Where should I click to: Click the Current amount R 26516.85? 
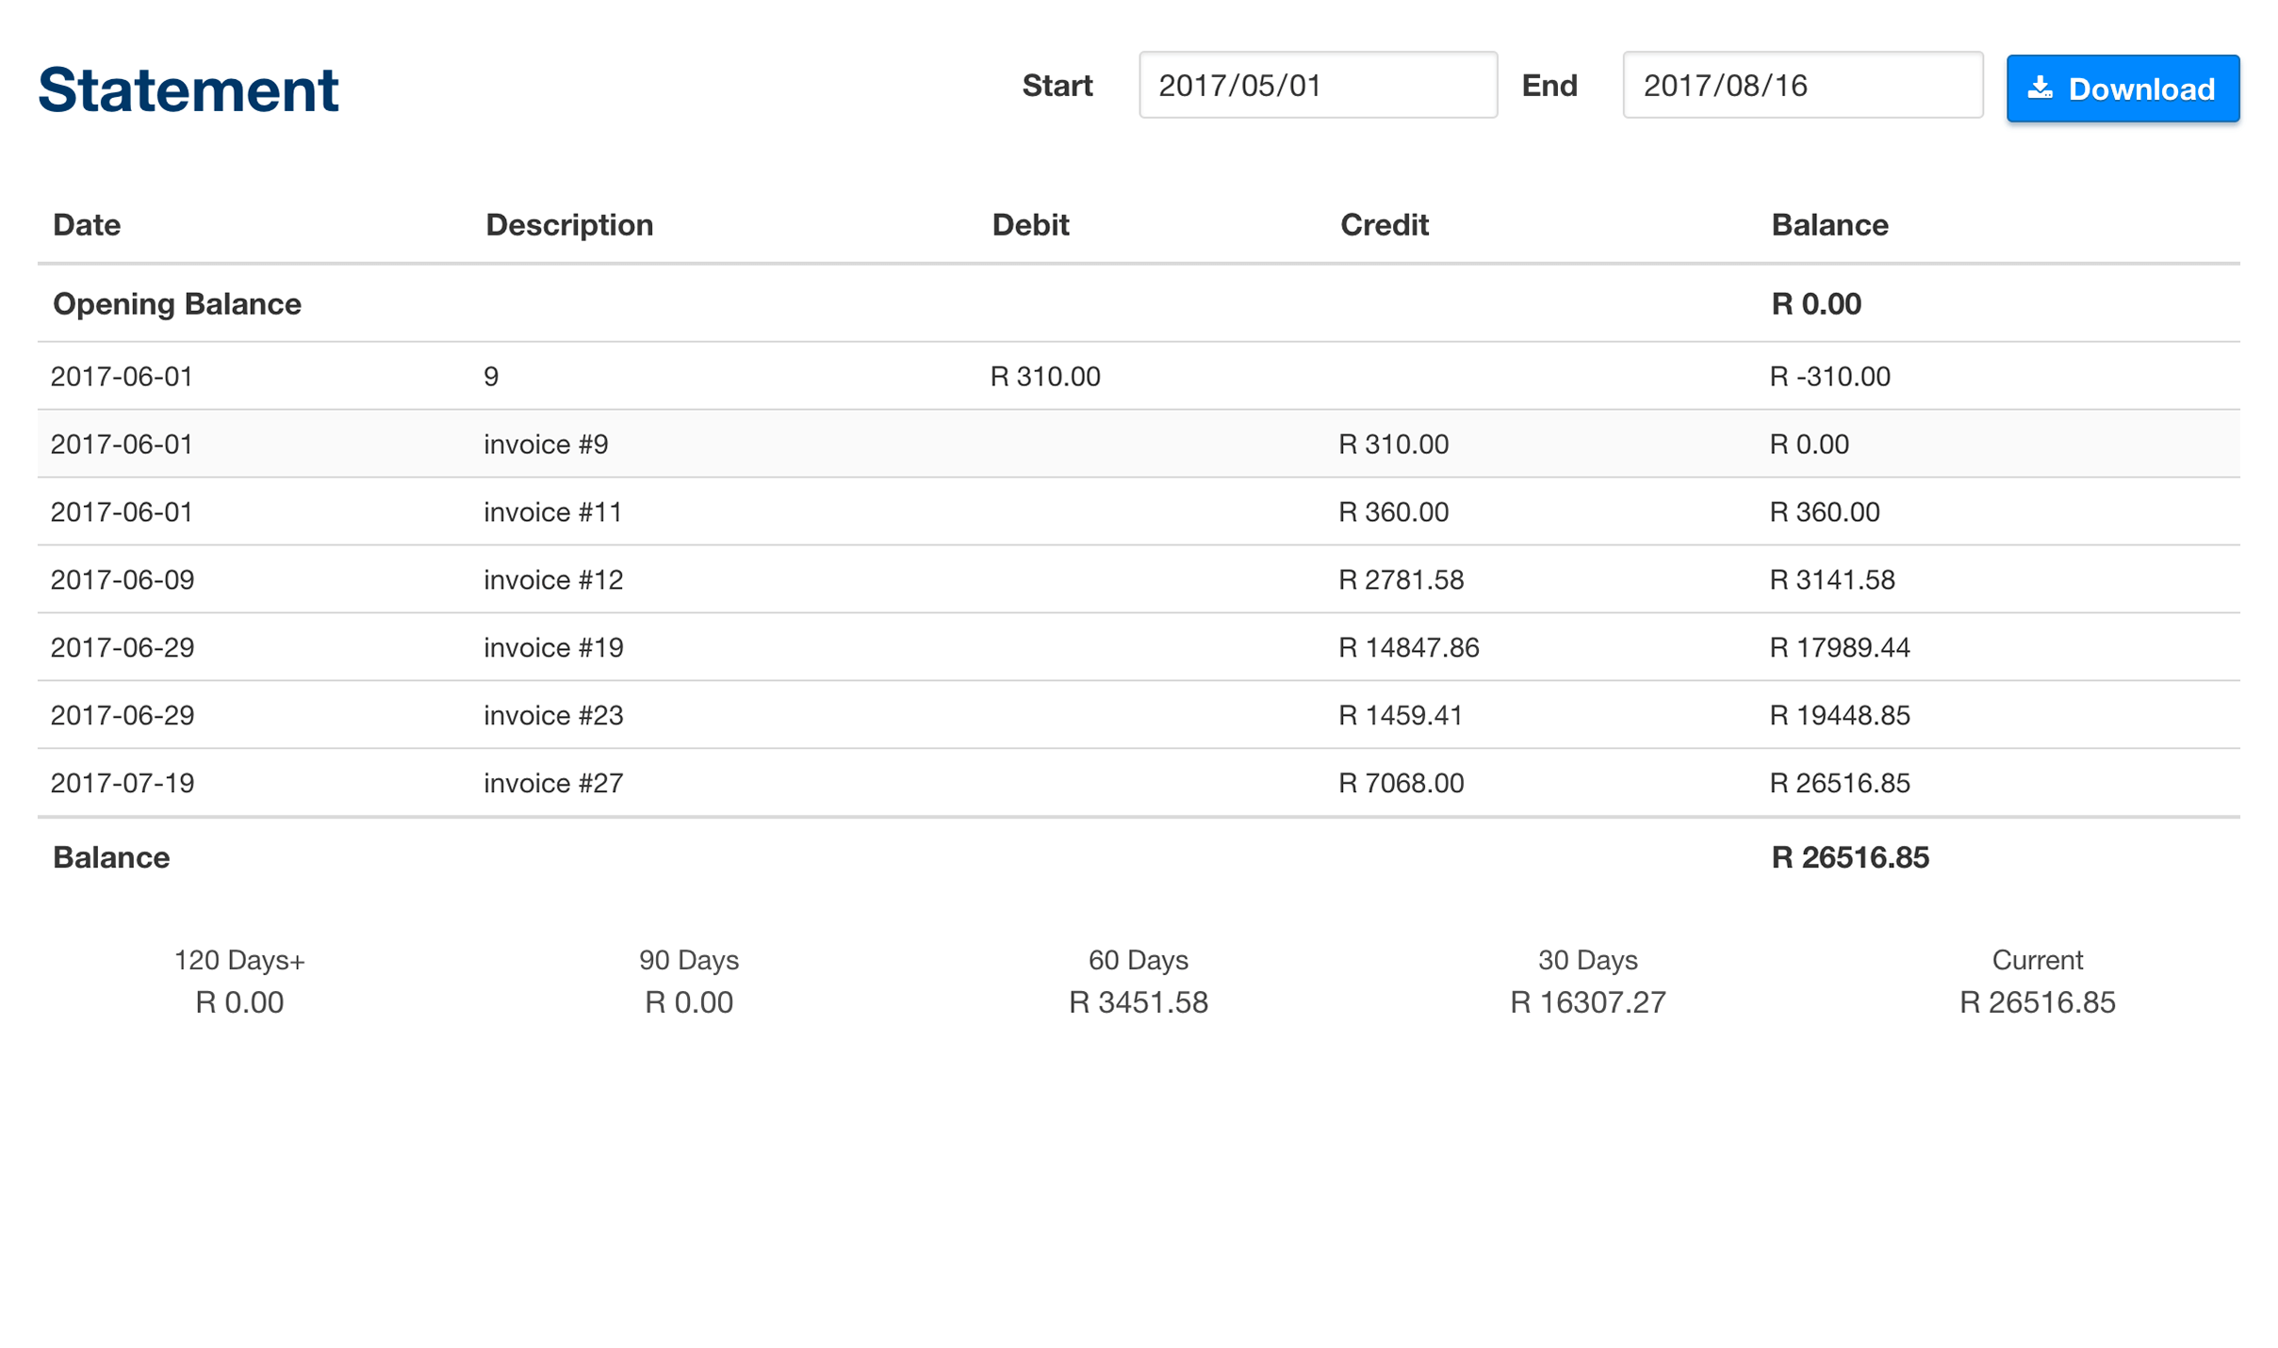(x=2038, y=1003)
